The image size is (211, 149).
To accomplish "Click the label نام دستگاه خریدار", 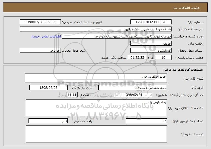I will click(190, 30).
